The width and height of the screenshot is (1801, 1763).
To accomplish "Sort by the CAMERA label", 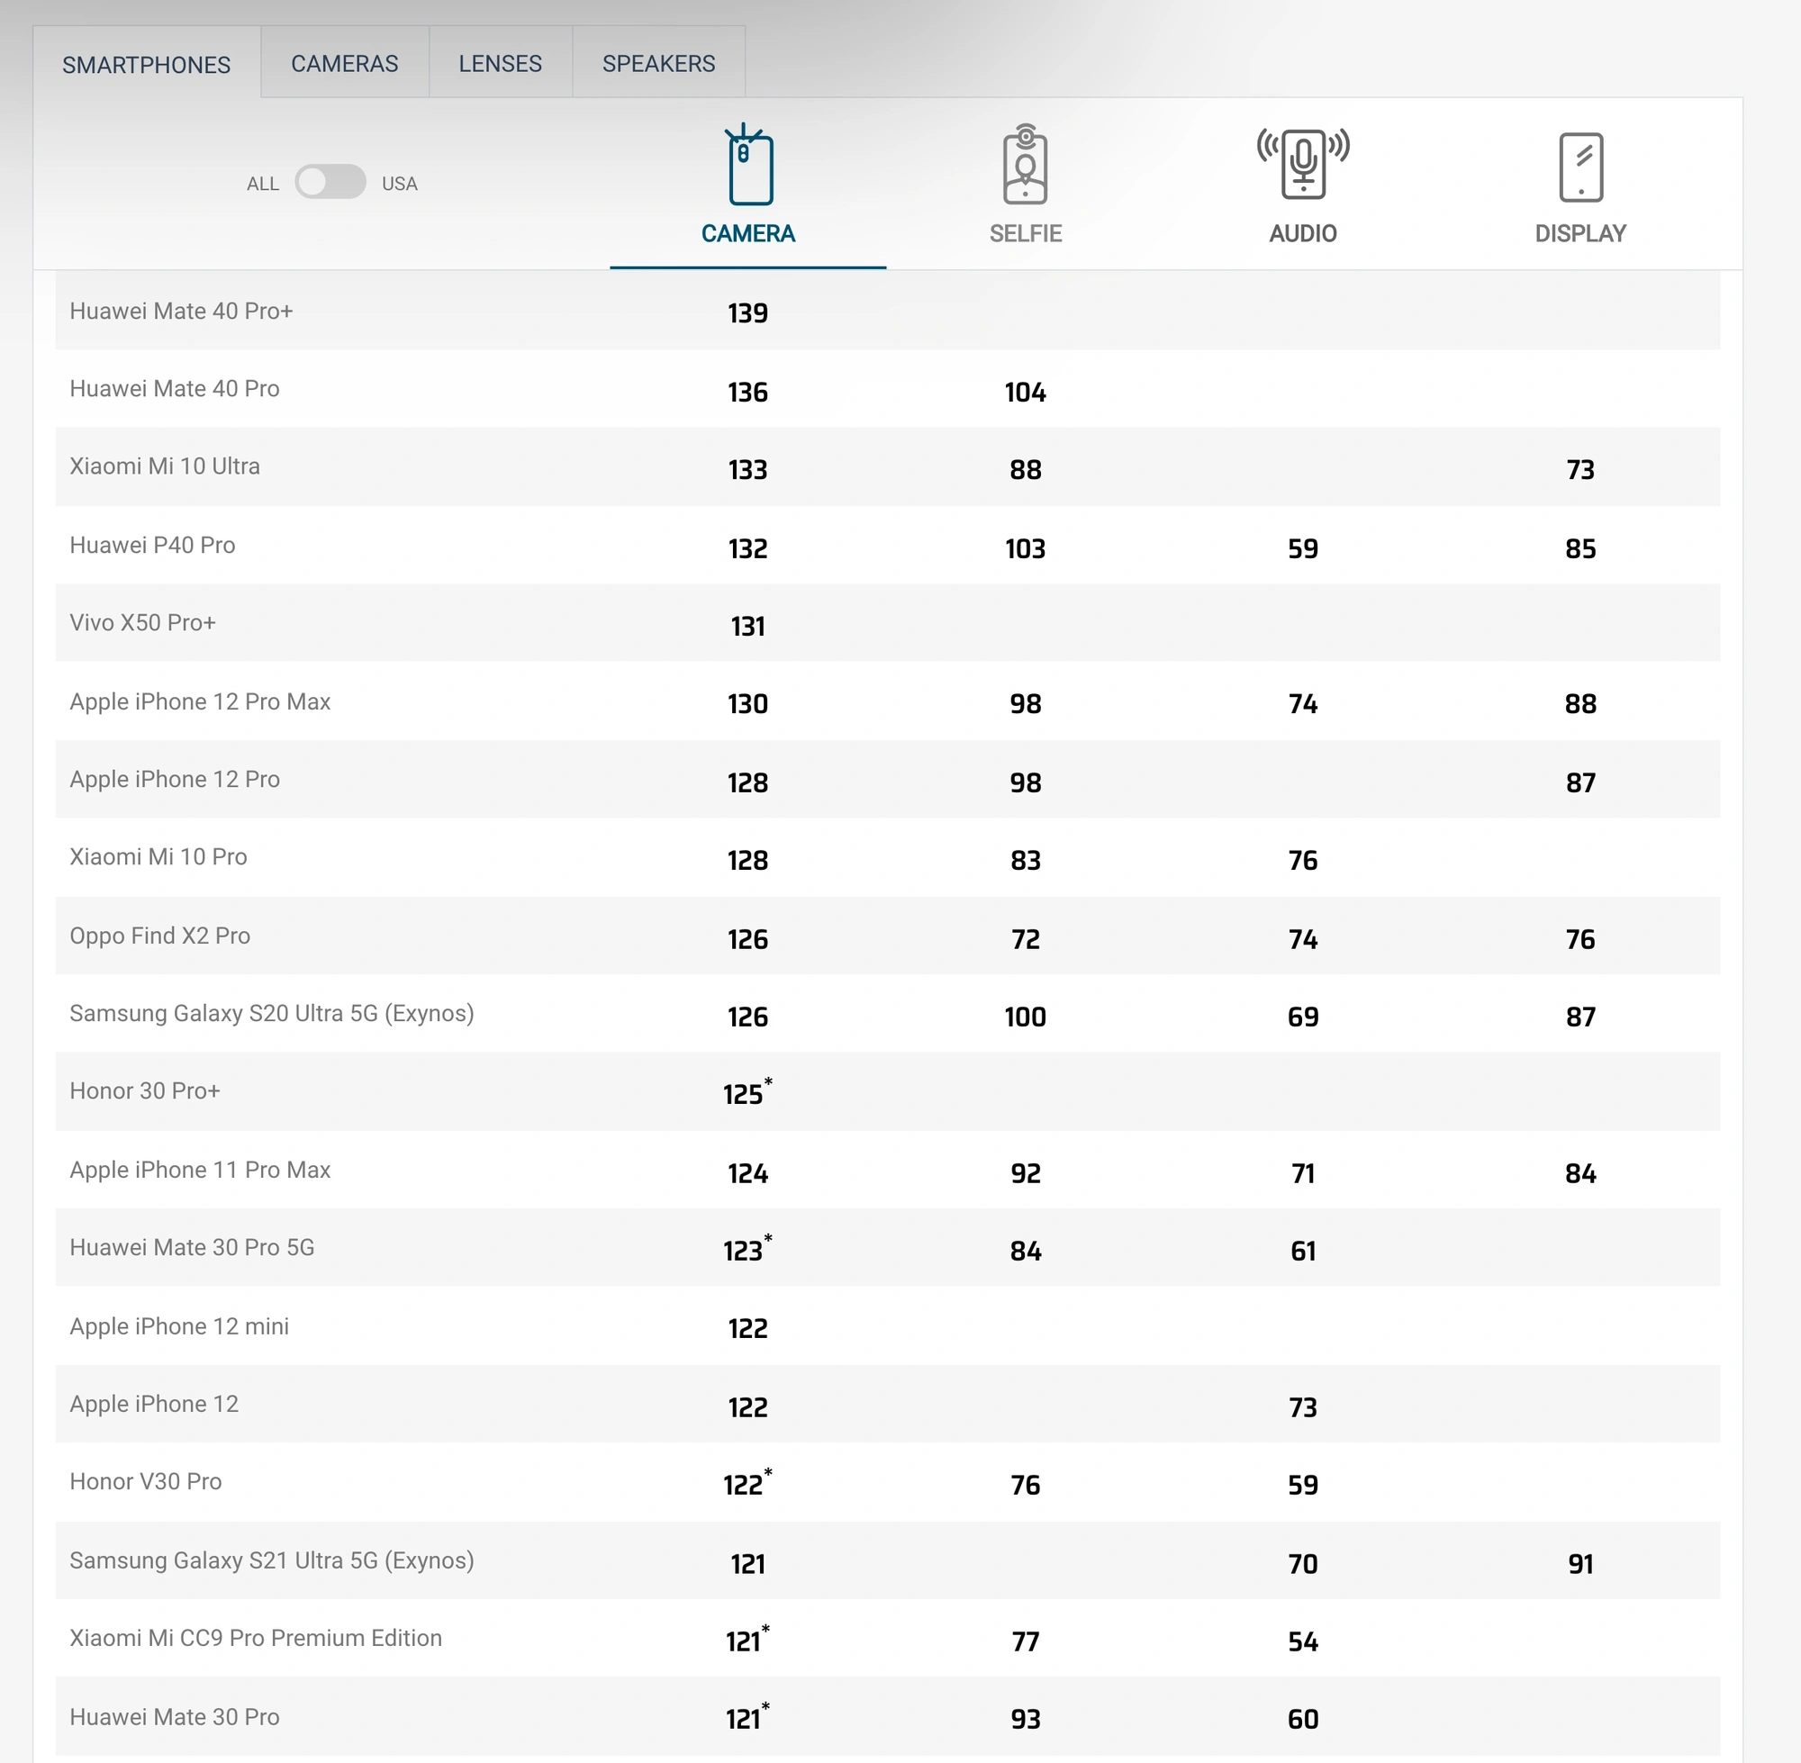I will click(x=748, y=233).
